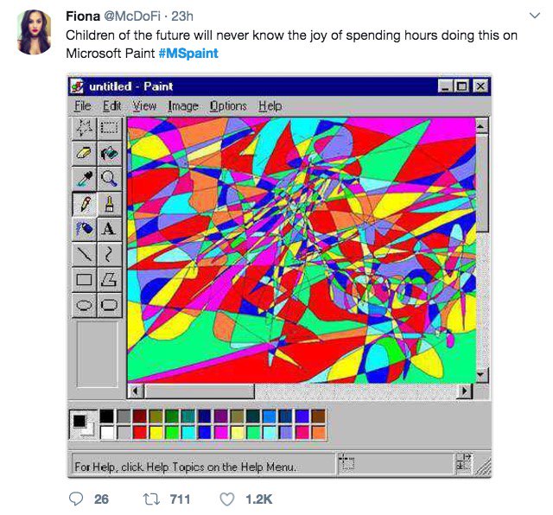Select the Free-Form Select tool
Viewport: 553px width, 515px height.
(x=85, y=128)
